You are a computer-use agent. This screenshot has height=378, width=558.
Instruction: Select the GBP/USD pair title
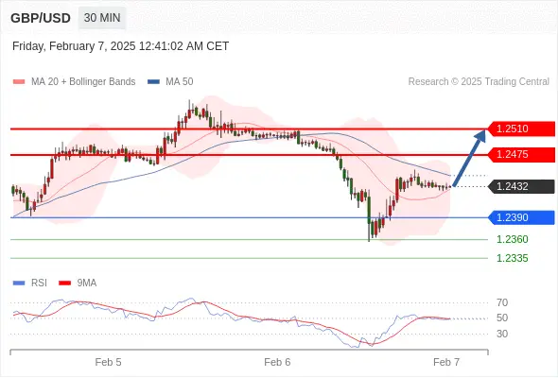[x=41, y=18]
